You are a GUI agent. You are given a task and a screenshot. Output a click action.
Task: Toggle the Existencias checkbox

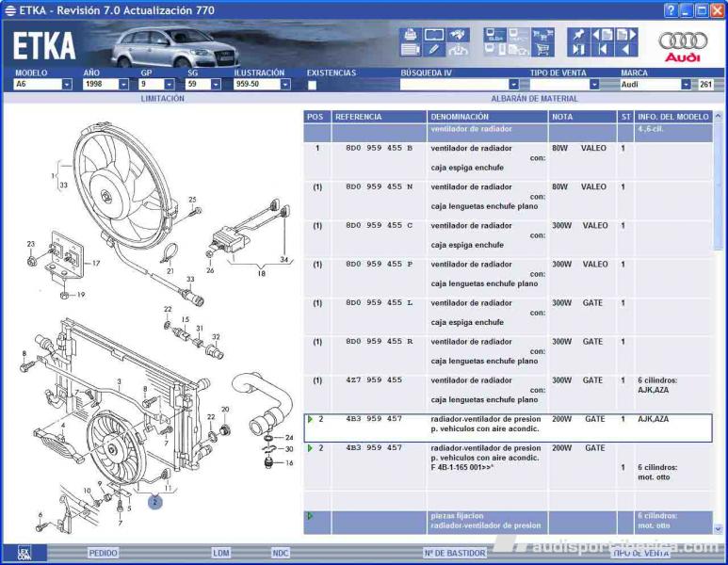tap(312, 85)
